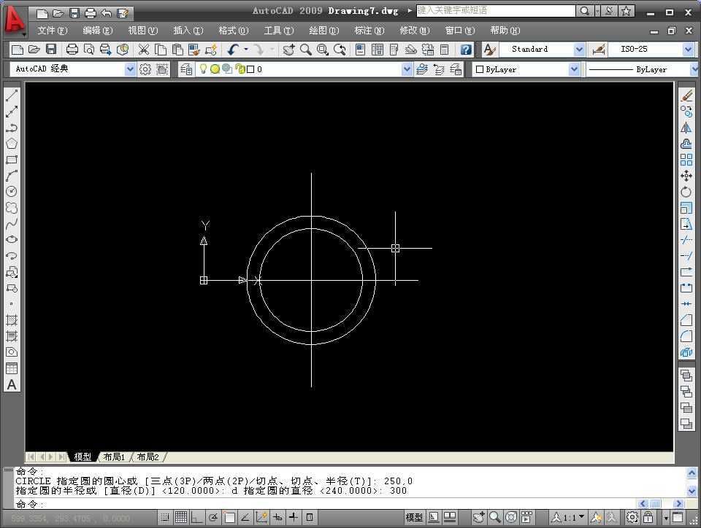
Task: Click the Cut scissors icon
Action: point(144,49)
